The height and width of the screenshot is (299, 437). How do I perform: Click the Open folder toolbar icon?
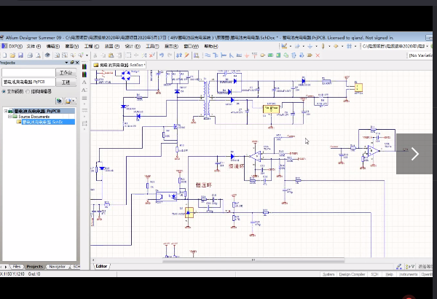(x=12, y=55)
